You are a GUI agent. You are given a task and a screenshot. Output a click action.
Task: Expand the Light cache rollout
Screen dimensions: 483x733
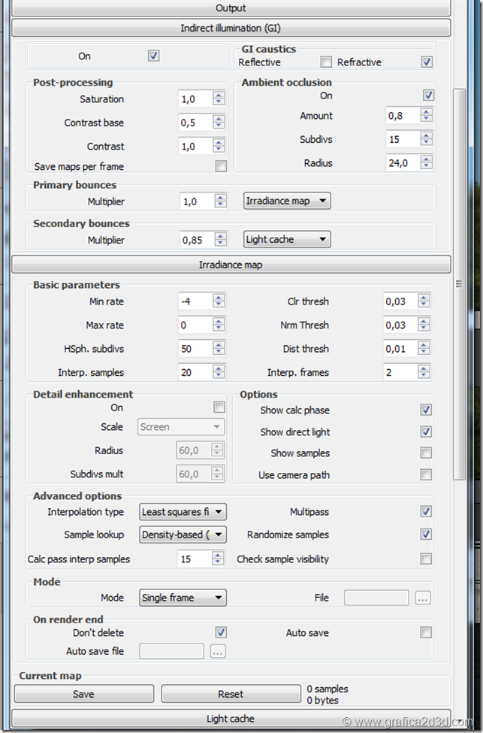point(231,719)
